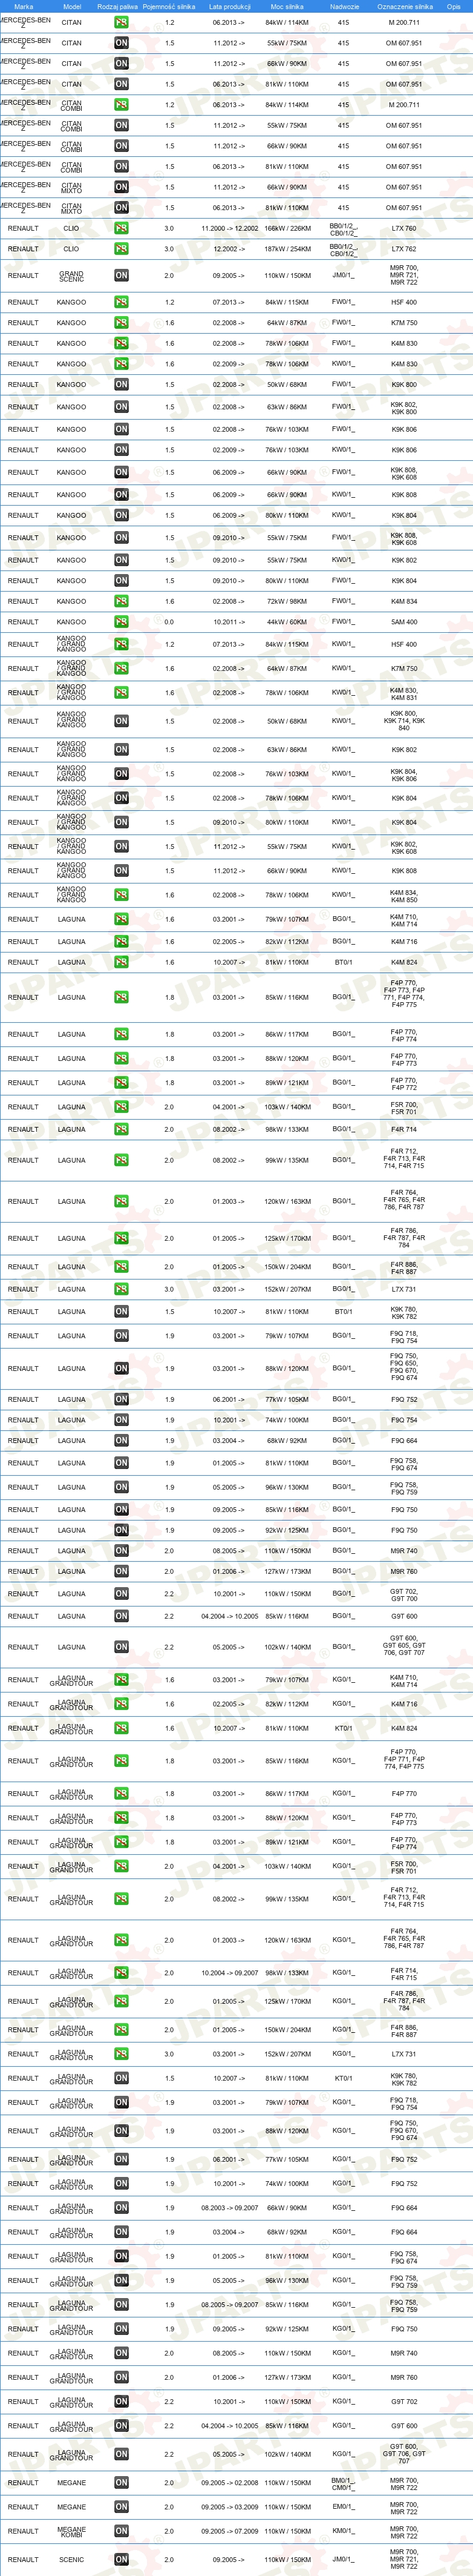The image size is (473, 2576).
Task: Click the Lata produkcji column header
Action: coord(229,6)
